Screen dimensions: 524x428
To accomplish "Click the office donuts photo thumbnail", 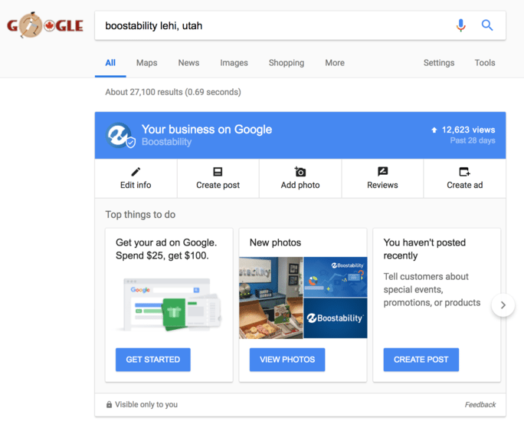I will coord(271,298).
